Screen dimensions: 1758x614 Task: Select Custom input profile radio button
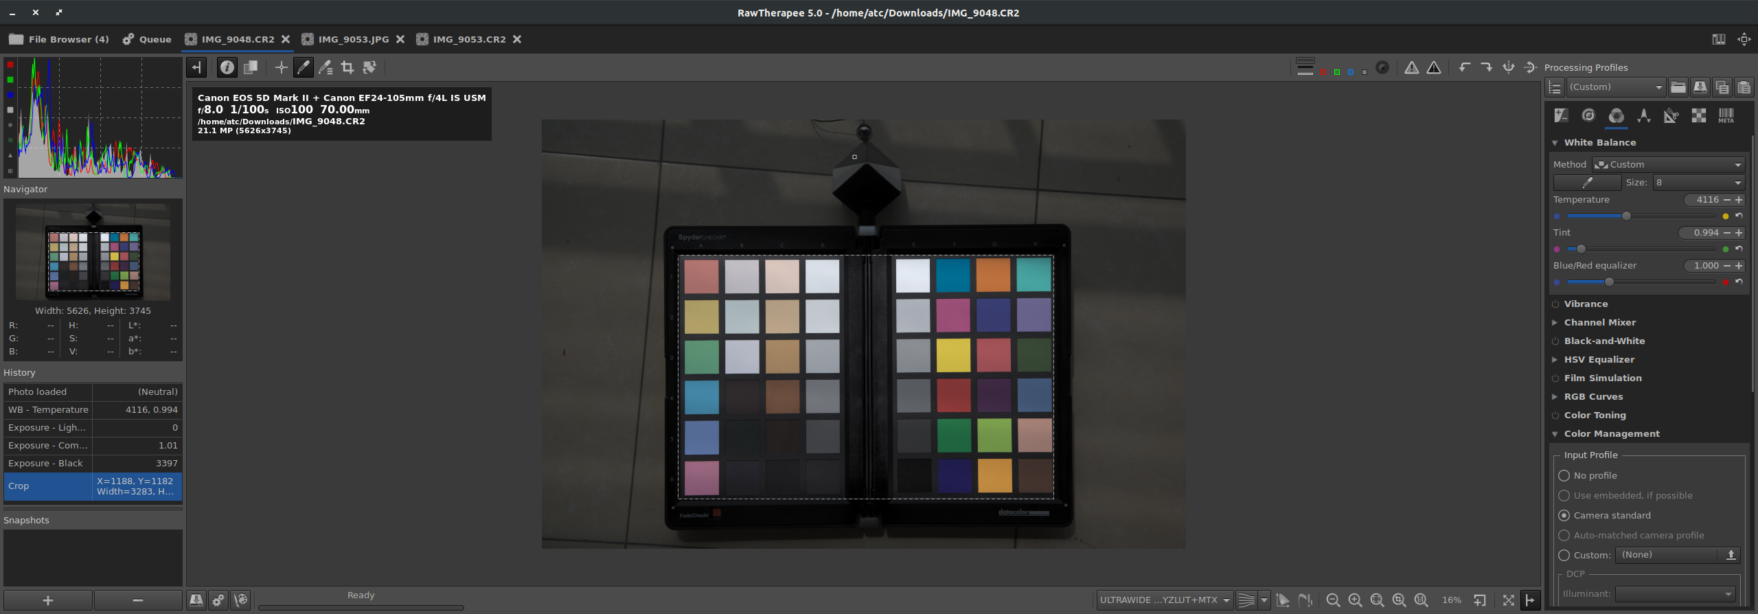tap(1564, 556)
